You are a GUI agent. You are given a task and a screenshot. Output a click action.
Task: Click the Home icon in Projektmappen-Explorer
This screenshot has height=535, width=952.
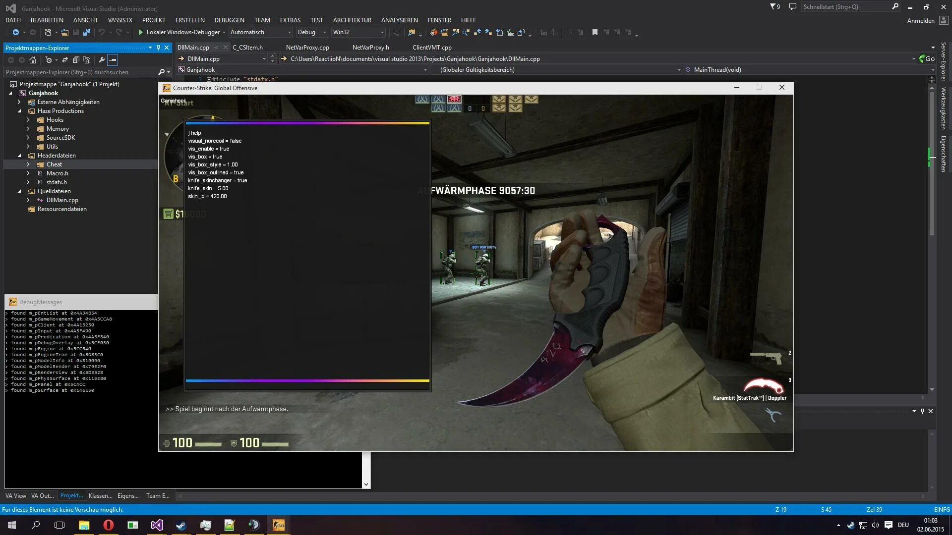(x=33, y=60)
